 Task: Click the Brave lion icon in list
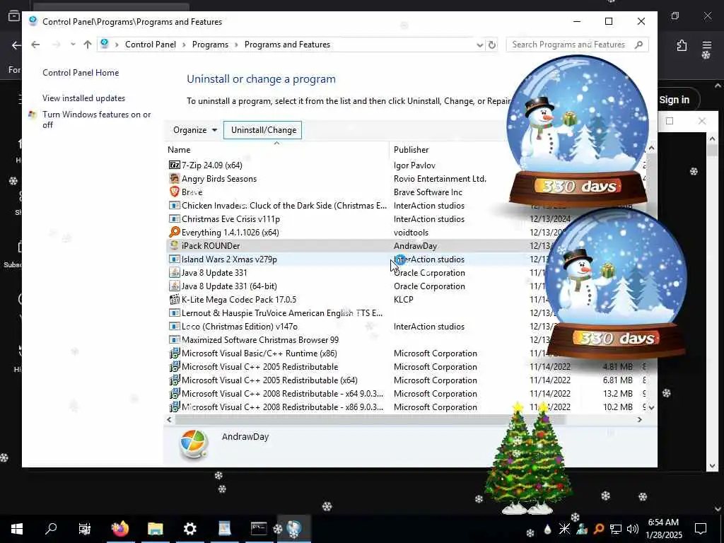tap(174, 192)
